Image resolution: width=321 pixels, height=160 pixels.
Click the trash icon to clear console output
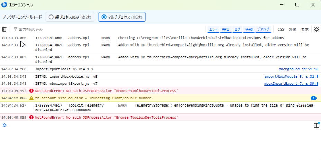[4, 29]
